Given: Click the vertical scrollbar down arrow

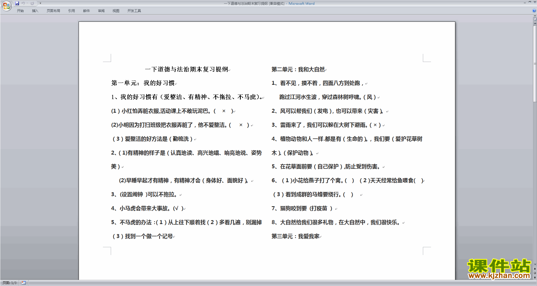Looking at the screenshot, I should (x=535, y=265).
